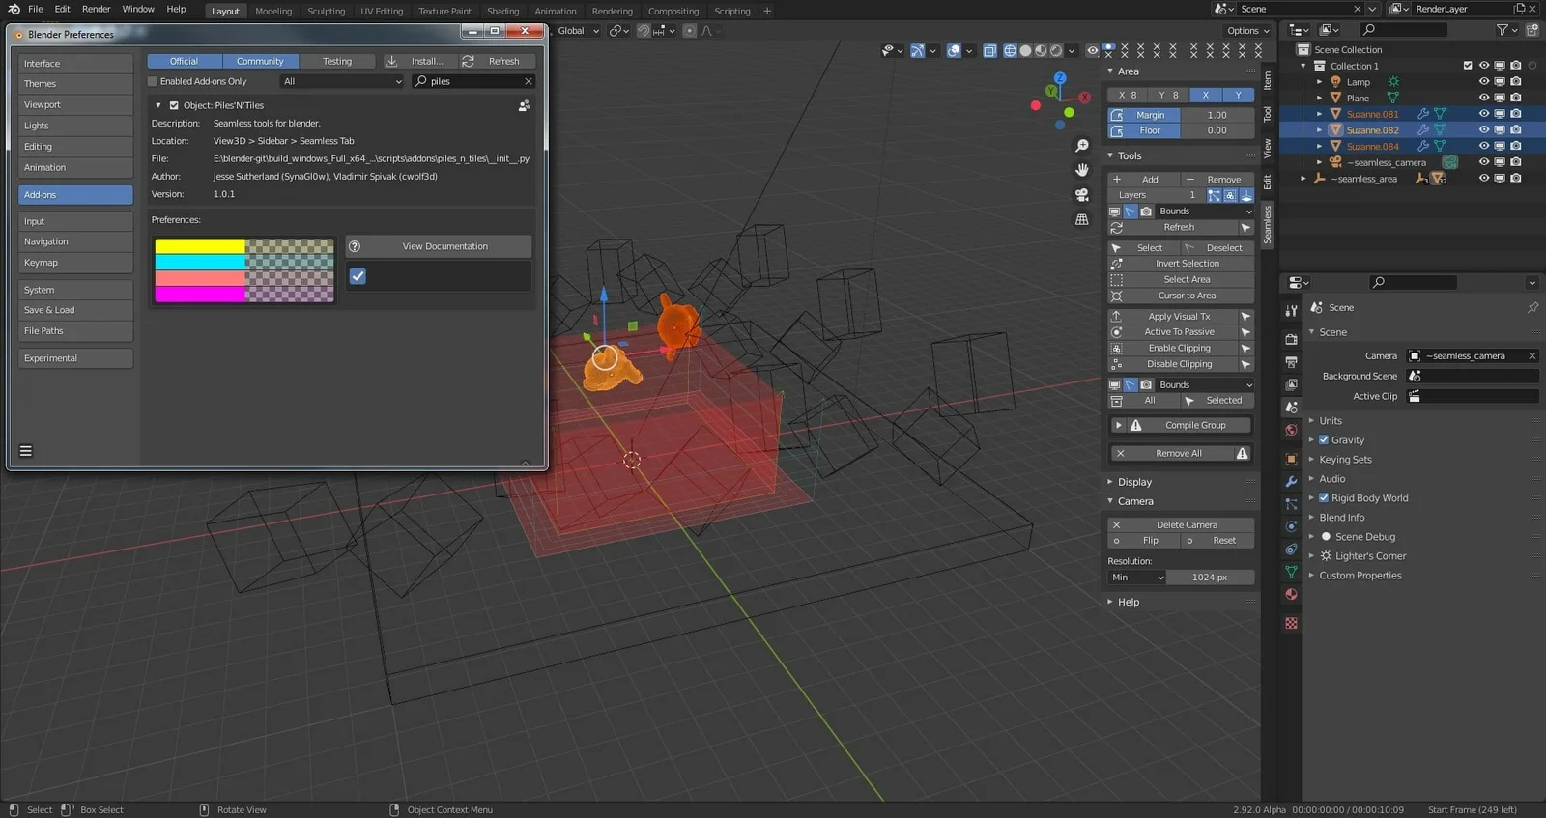
Task: Open the Material properties tab icon
Action: (x=1291, y=594)
